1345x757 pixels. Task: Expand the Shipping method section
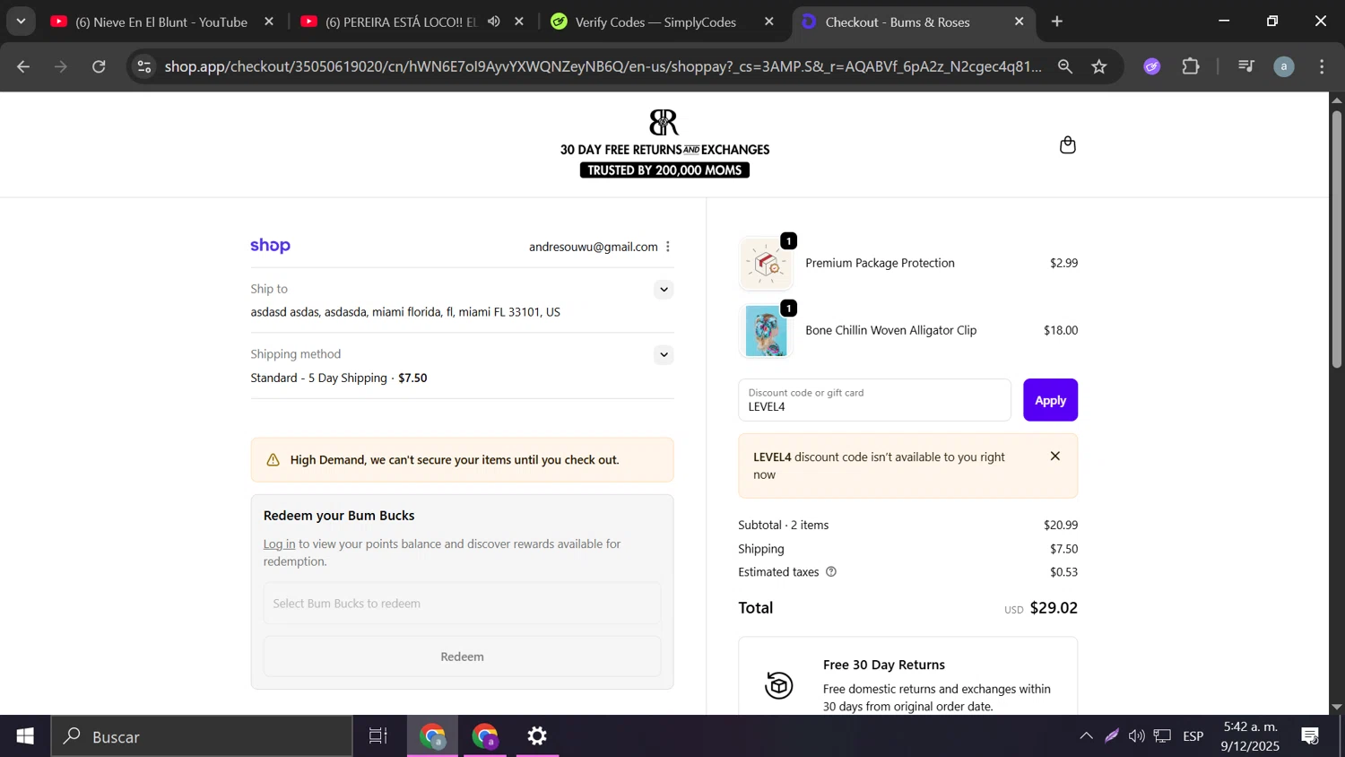pyautogui.click(x=664, y=354)
